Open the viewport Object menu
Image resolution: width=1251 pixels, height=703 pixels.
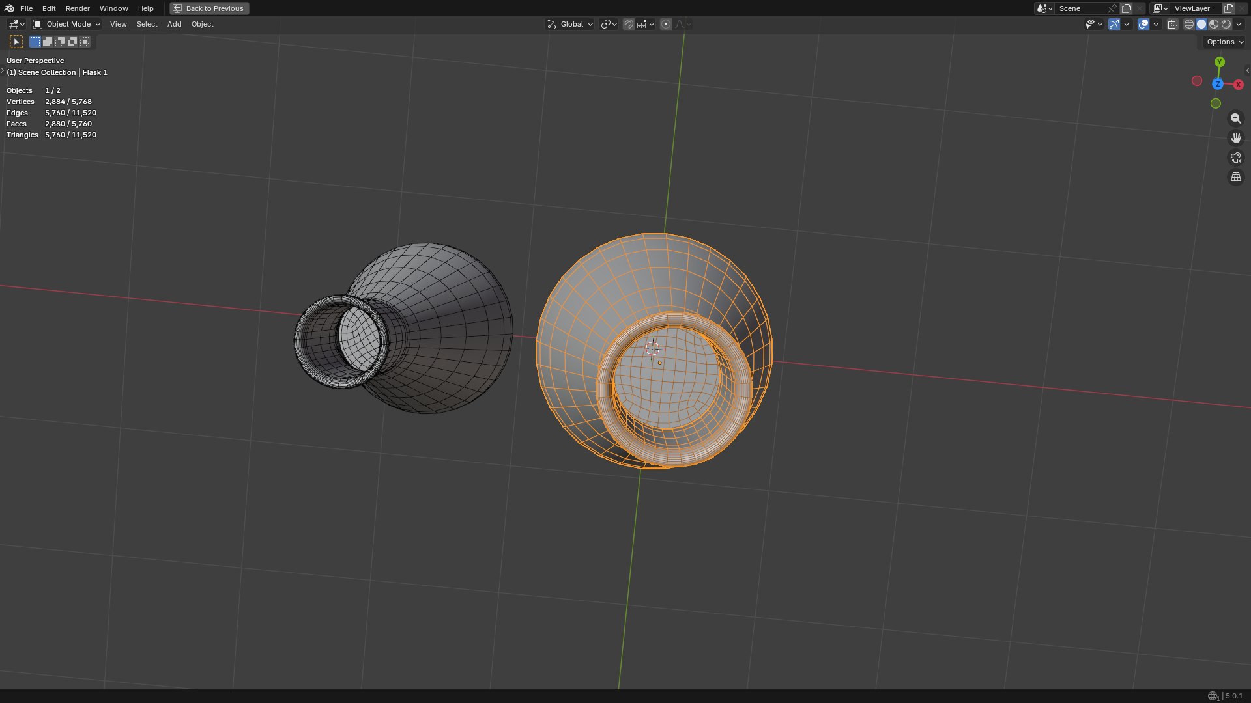click(x=202, y=24)
